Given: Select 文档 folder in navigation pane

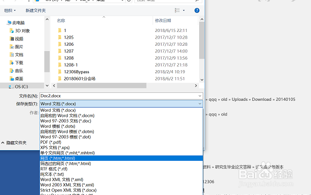Looking at the screenshot, I should 16,55.
